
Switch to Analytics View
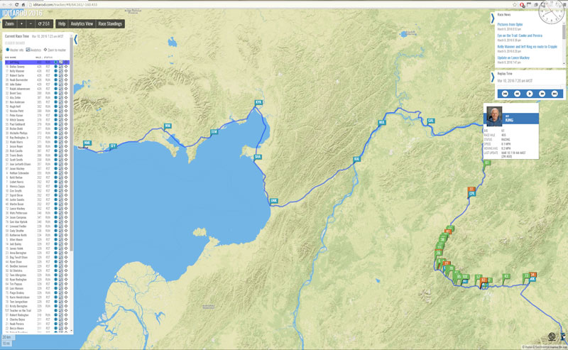point(82,24)
